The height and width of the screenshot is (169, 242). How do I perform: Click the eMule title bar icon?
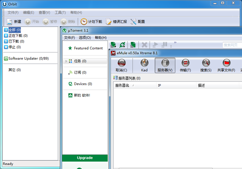pyautogui.click(x=113, y=53)
